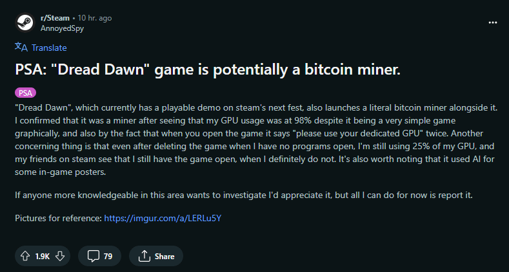
Task: Open the r/Steam subreddit link
Action: tap(55, 18)
